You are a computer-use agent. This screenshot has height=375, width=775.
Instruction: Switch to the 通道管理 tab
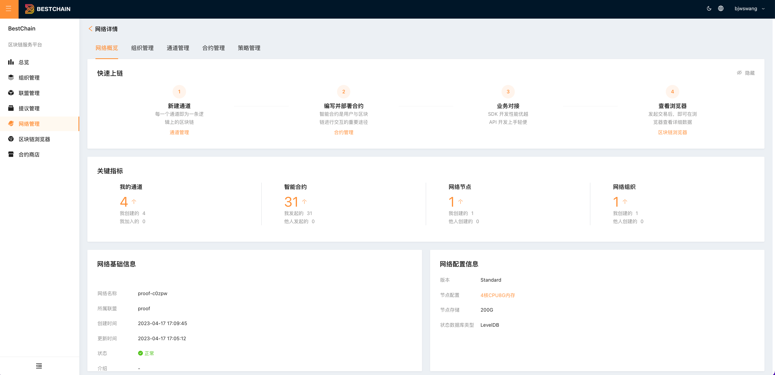pos(178,48)
